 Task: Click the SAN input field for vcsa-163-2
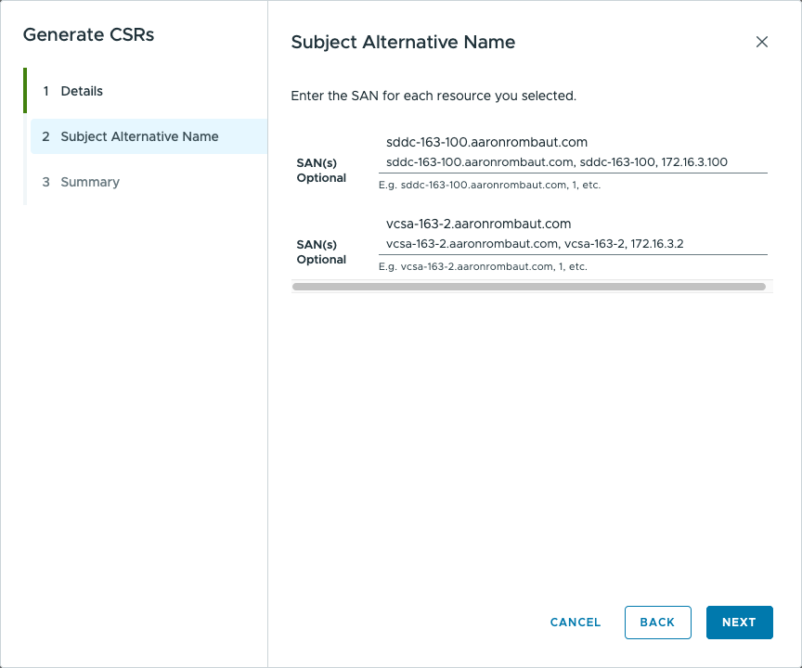pos(572,244)
